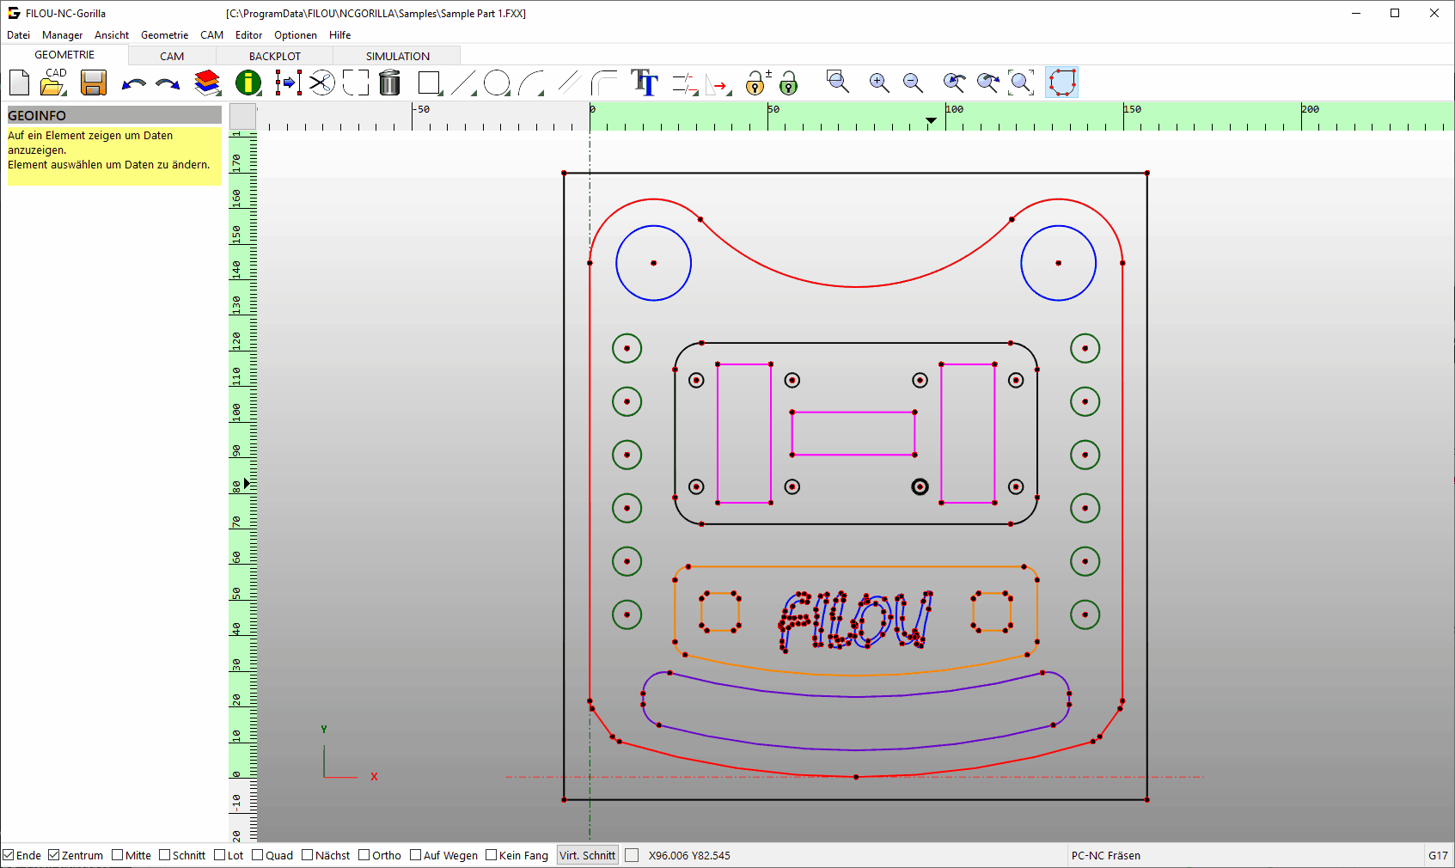Select the fillet corner rounding tool
This screenshot has width=1455, height=868.
point(604,83)
